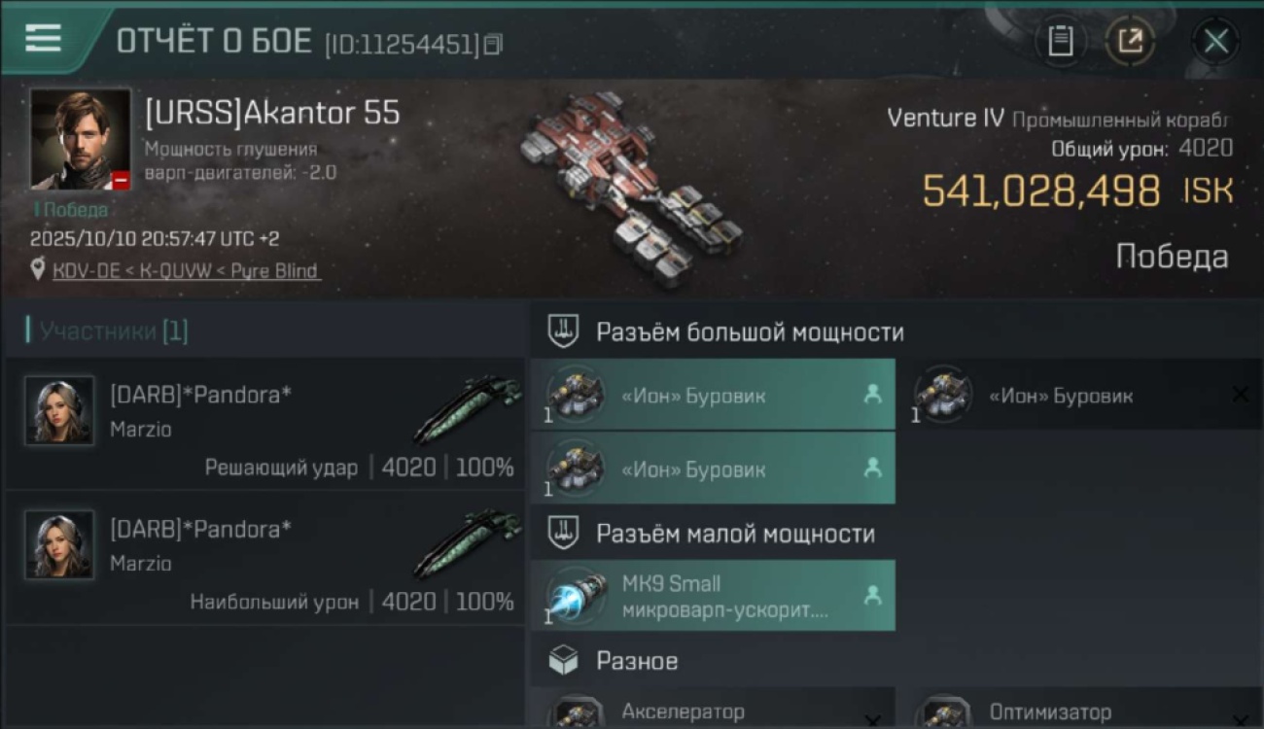Select the Оптимизатор item
Screen dimensions: 1264x729
tap(1079, 709)
